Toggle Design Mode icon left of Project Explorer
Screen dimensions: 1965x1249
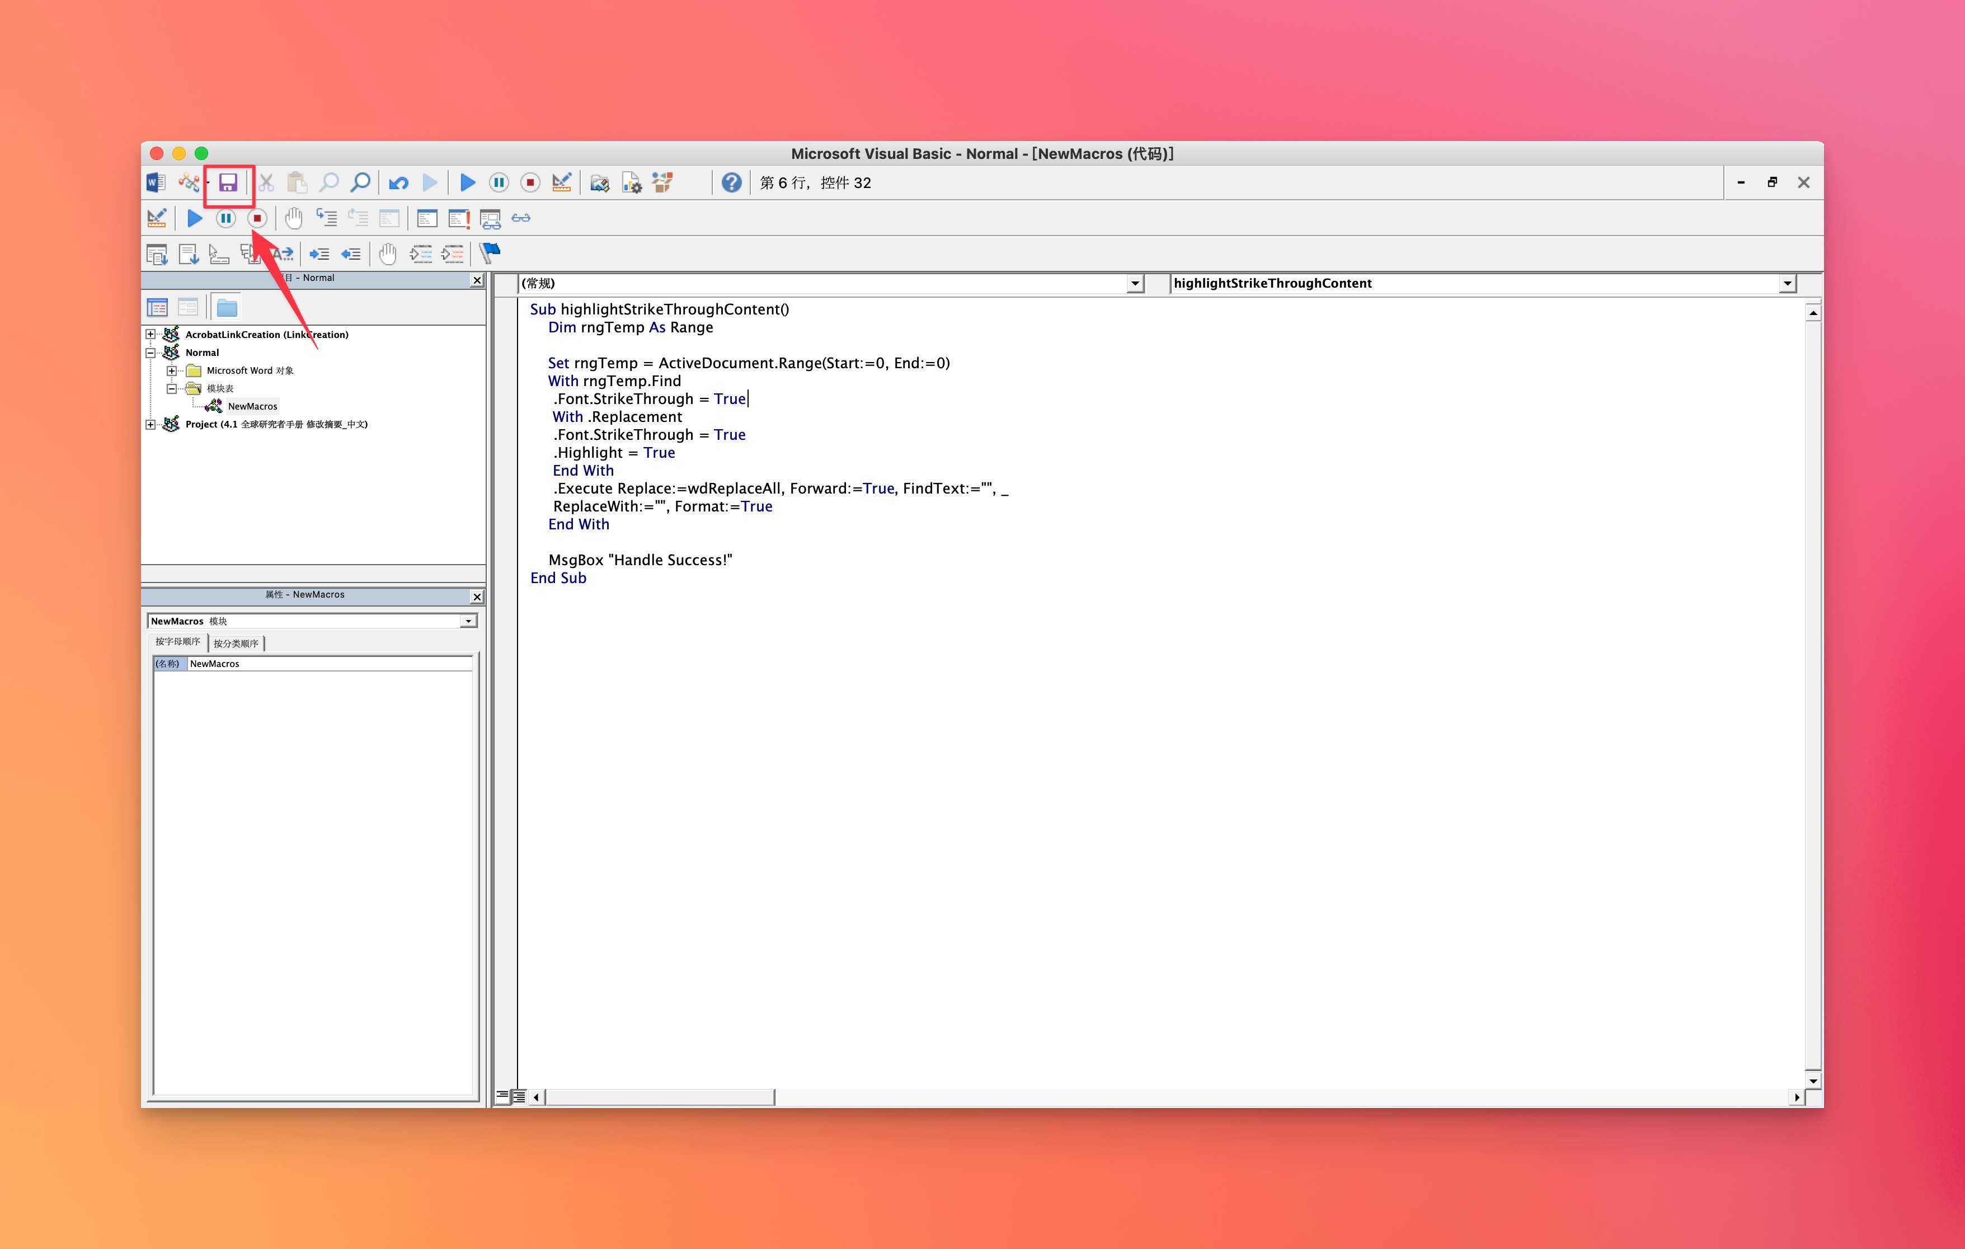pyautogui.click(x=561, y=182)
